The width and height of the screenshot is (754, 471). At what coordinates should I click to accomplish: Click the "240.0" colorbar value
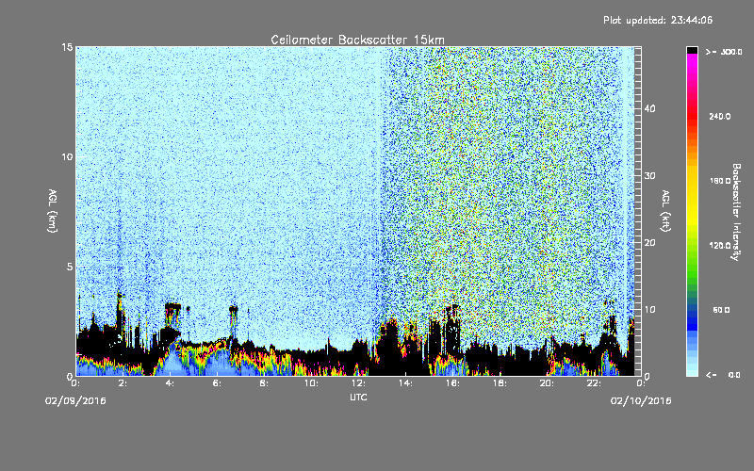(720, 116)
